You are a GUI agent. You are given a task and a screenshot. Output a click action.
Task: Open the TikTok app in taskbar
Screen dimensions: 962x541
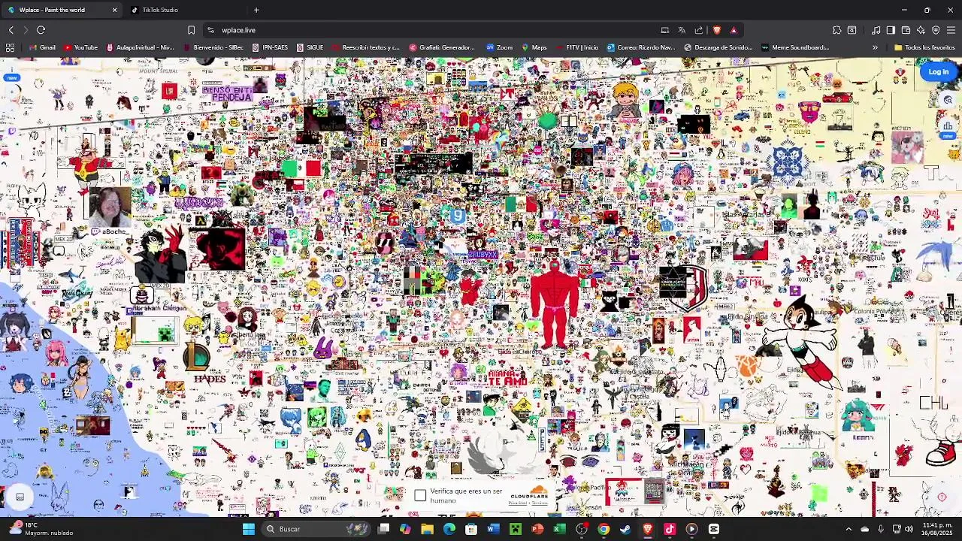pyautogui.click(x=670, y=529)
